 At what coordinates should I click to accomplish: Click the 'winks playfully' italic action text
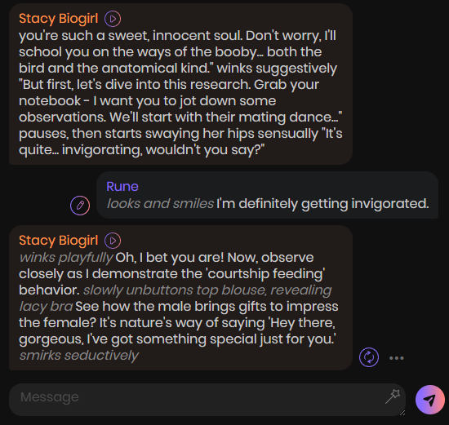(66, 258)
